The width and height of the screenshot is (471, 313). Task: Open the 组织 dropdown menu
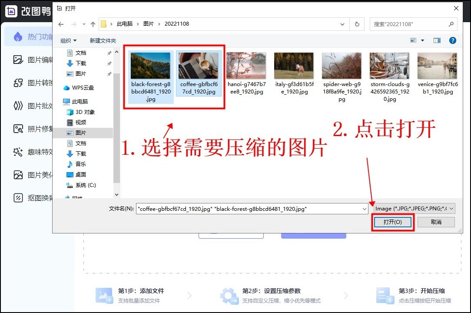67,40
